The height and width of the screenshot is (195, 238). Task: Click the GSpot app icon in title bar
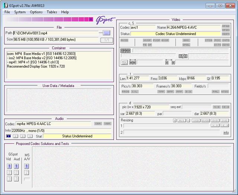click(x=6, y=6)
